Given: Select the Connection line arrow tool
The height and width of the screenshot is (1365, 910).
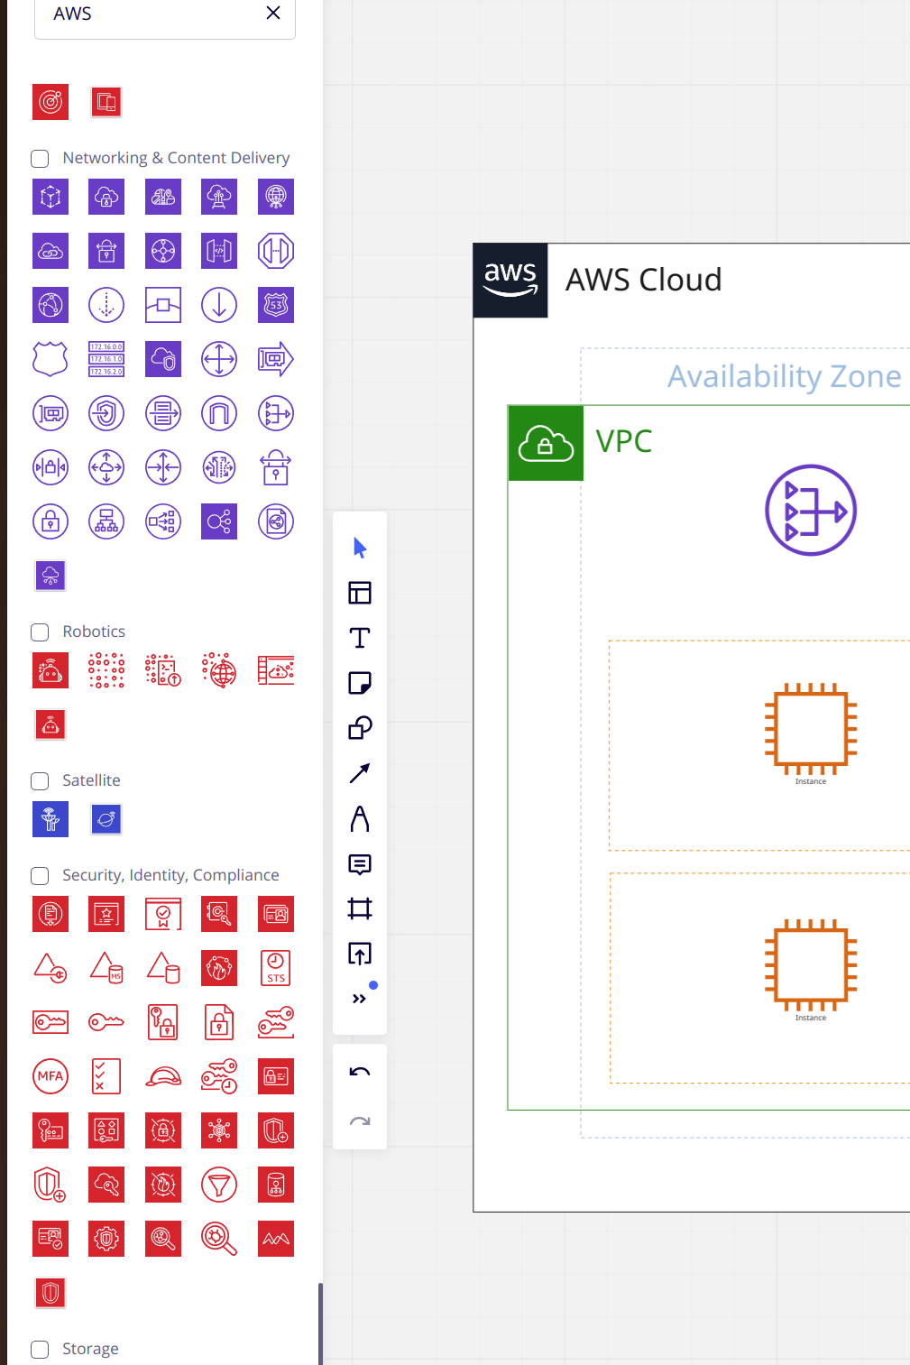Looking at the screenshot, I should 360,773.
